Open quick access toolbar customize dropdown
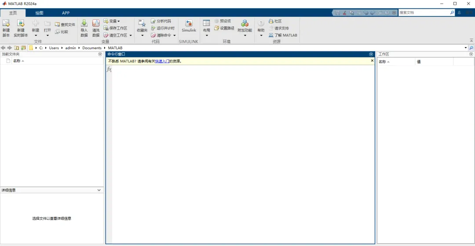The image size is (475, 246). pos(394,13)
